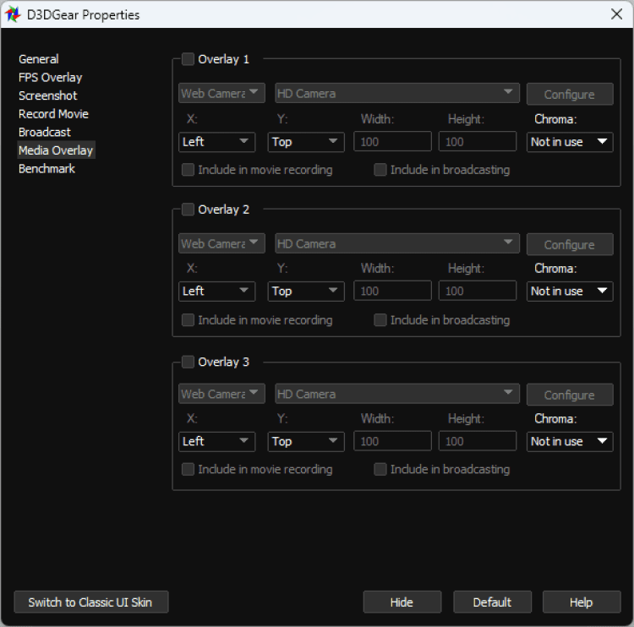Open Overlay 1 HD Camera device dropdown
This screenshot has height=627, width=634.
397,93
